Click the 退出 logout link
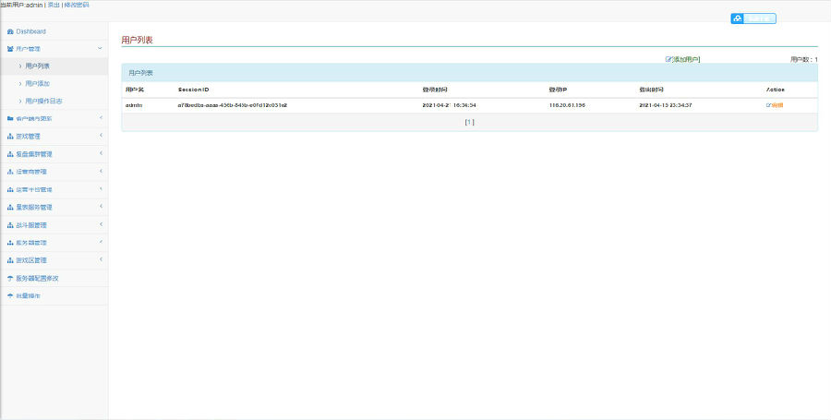Screen dimensions: 831x420 54,5
